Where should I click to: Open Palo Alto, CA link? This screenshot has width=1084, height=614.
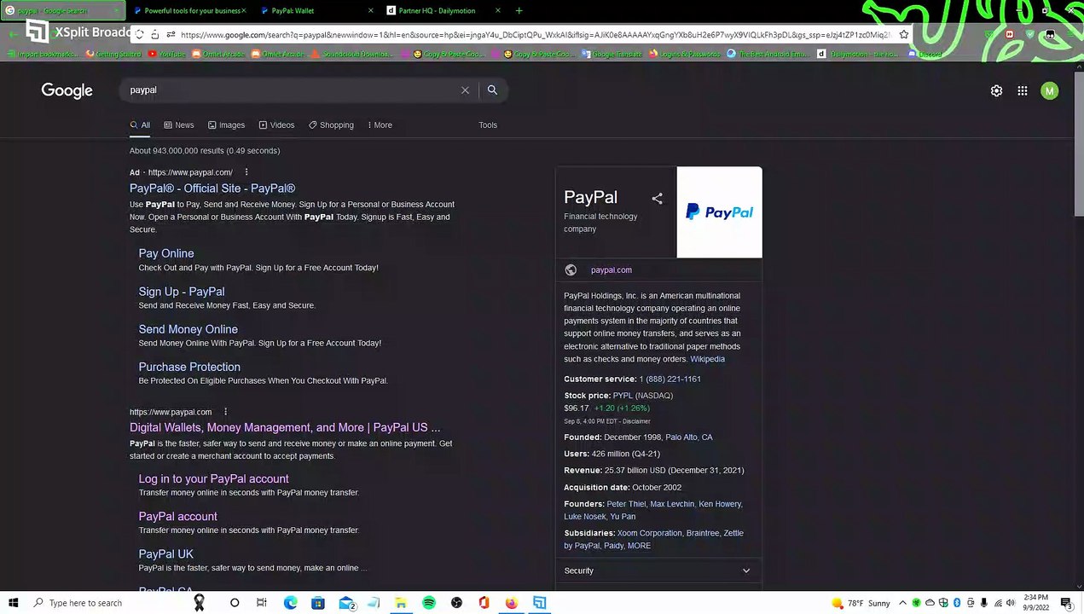[689, 437]
